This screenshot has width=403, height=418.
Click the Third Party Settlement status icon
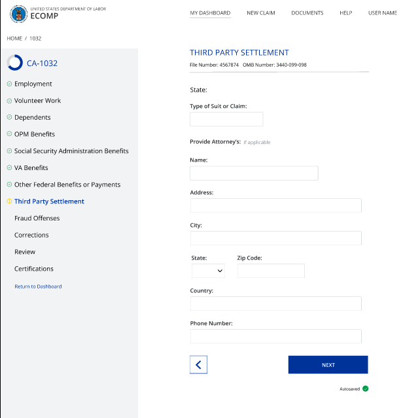point(9,201)
